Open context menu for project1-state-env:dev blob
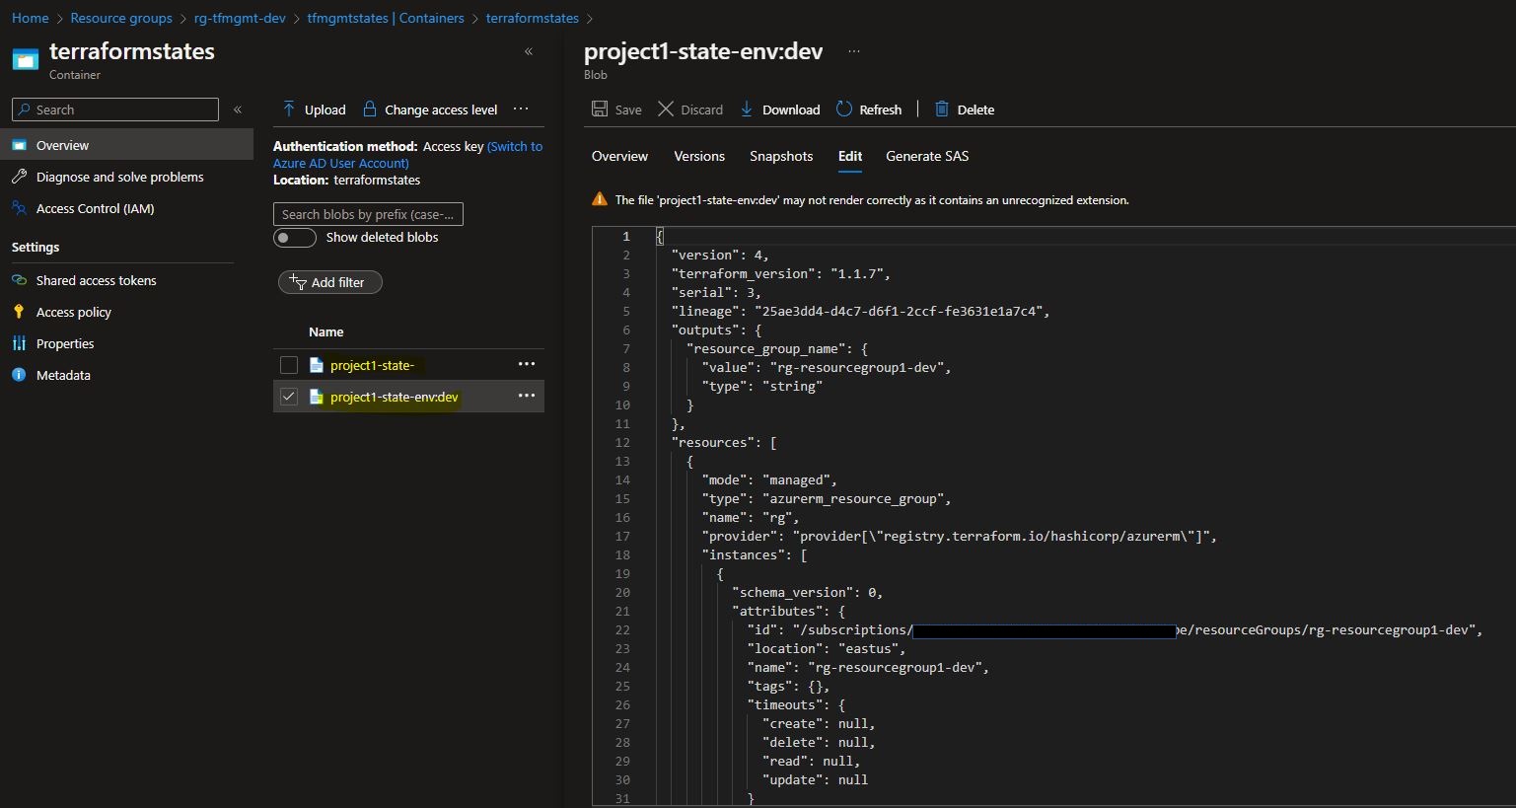 point(527,396)
